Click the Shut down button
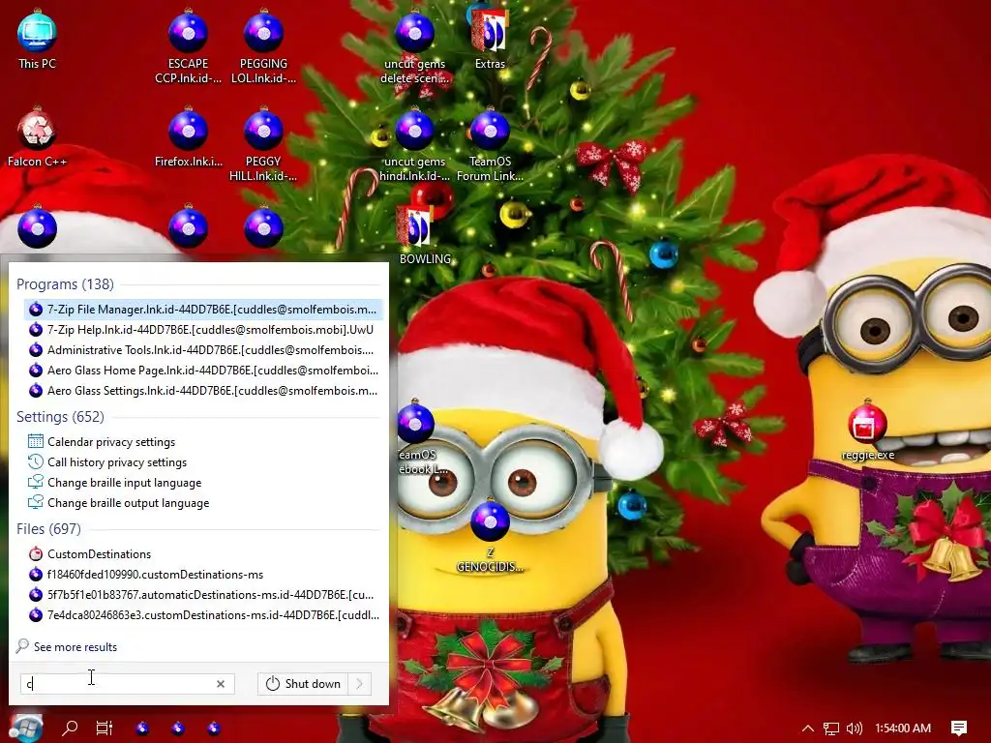The image size is (991, 743). point(303,684)
